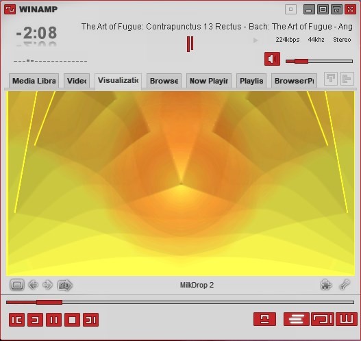
Task: Stop playback
Action: click(73, 320)
